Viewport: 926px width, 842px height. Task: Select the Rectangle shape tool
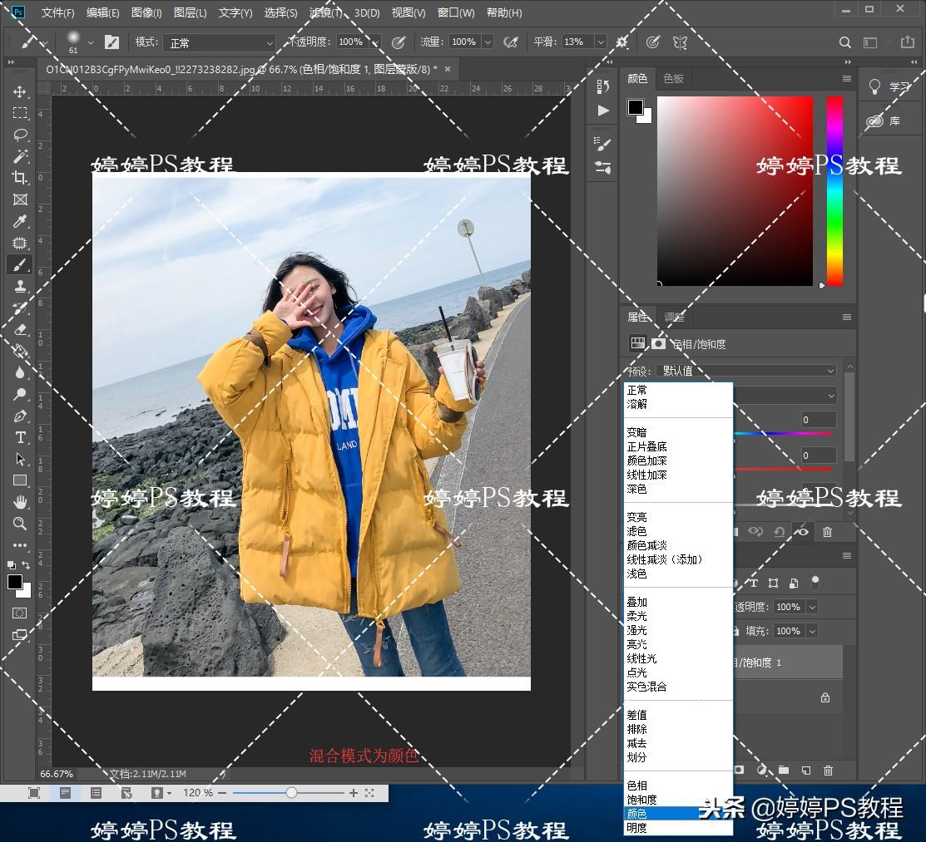(x=19, y=480)
